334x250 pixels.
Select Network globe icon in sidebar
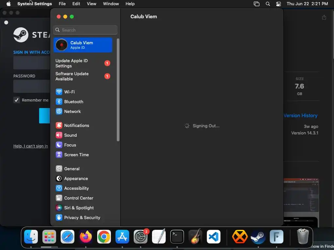coord(59,111)
